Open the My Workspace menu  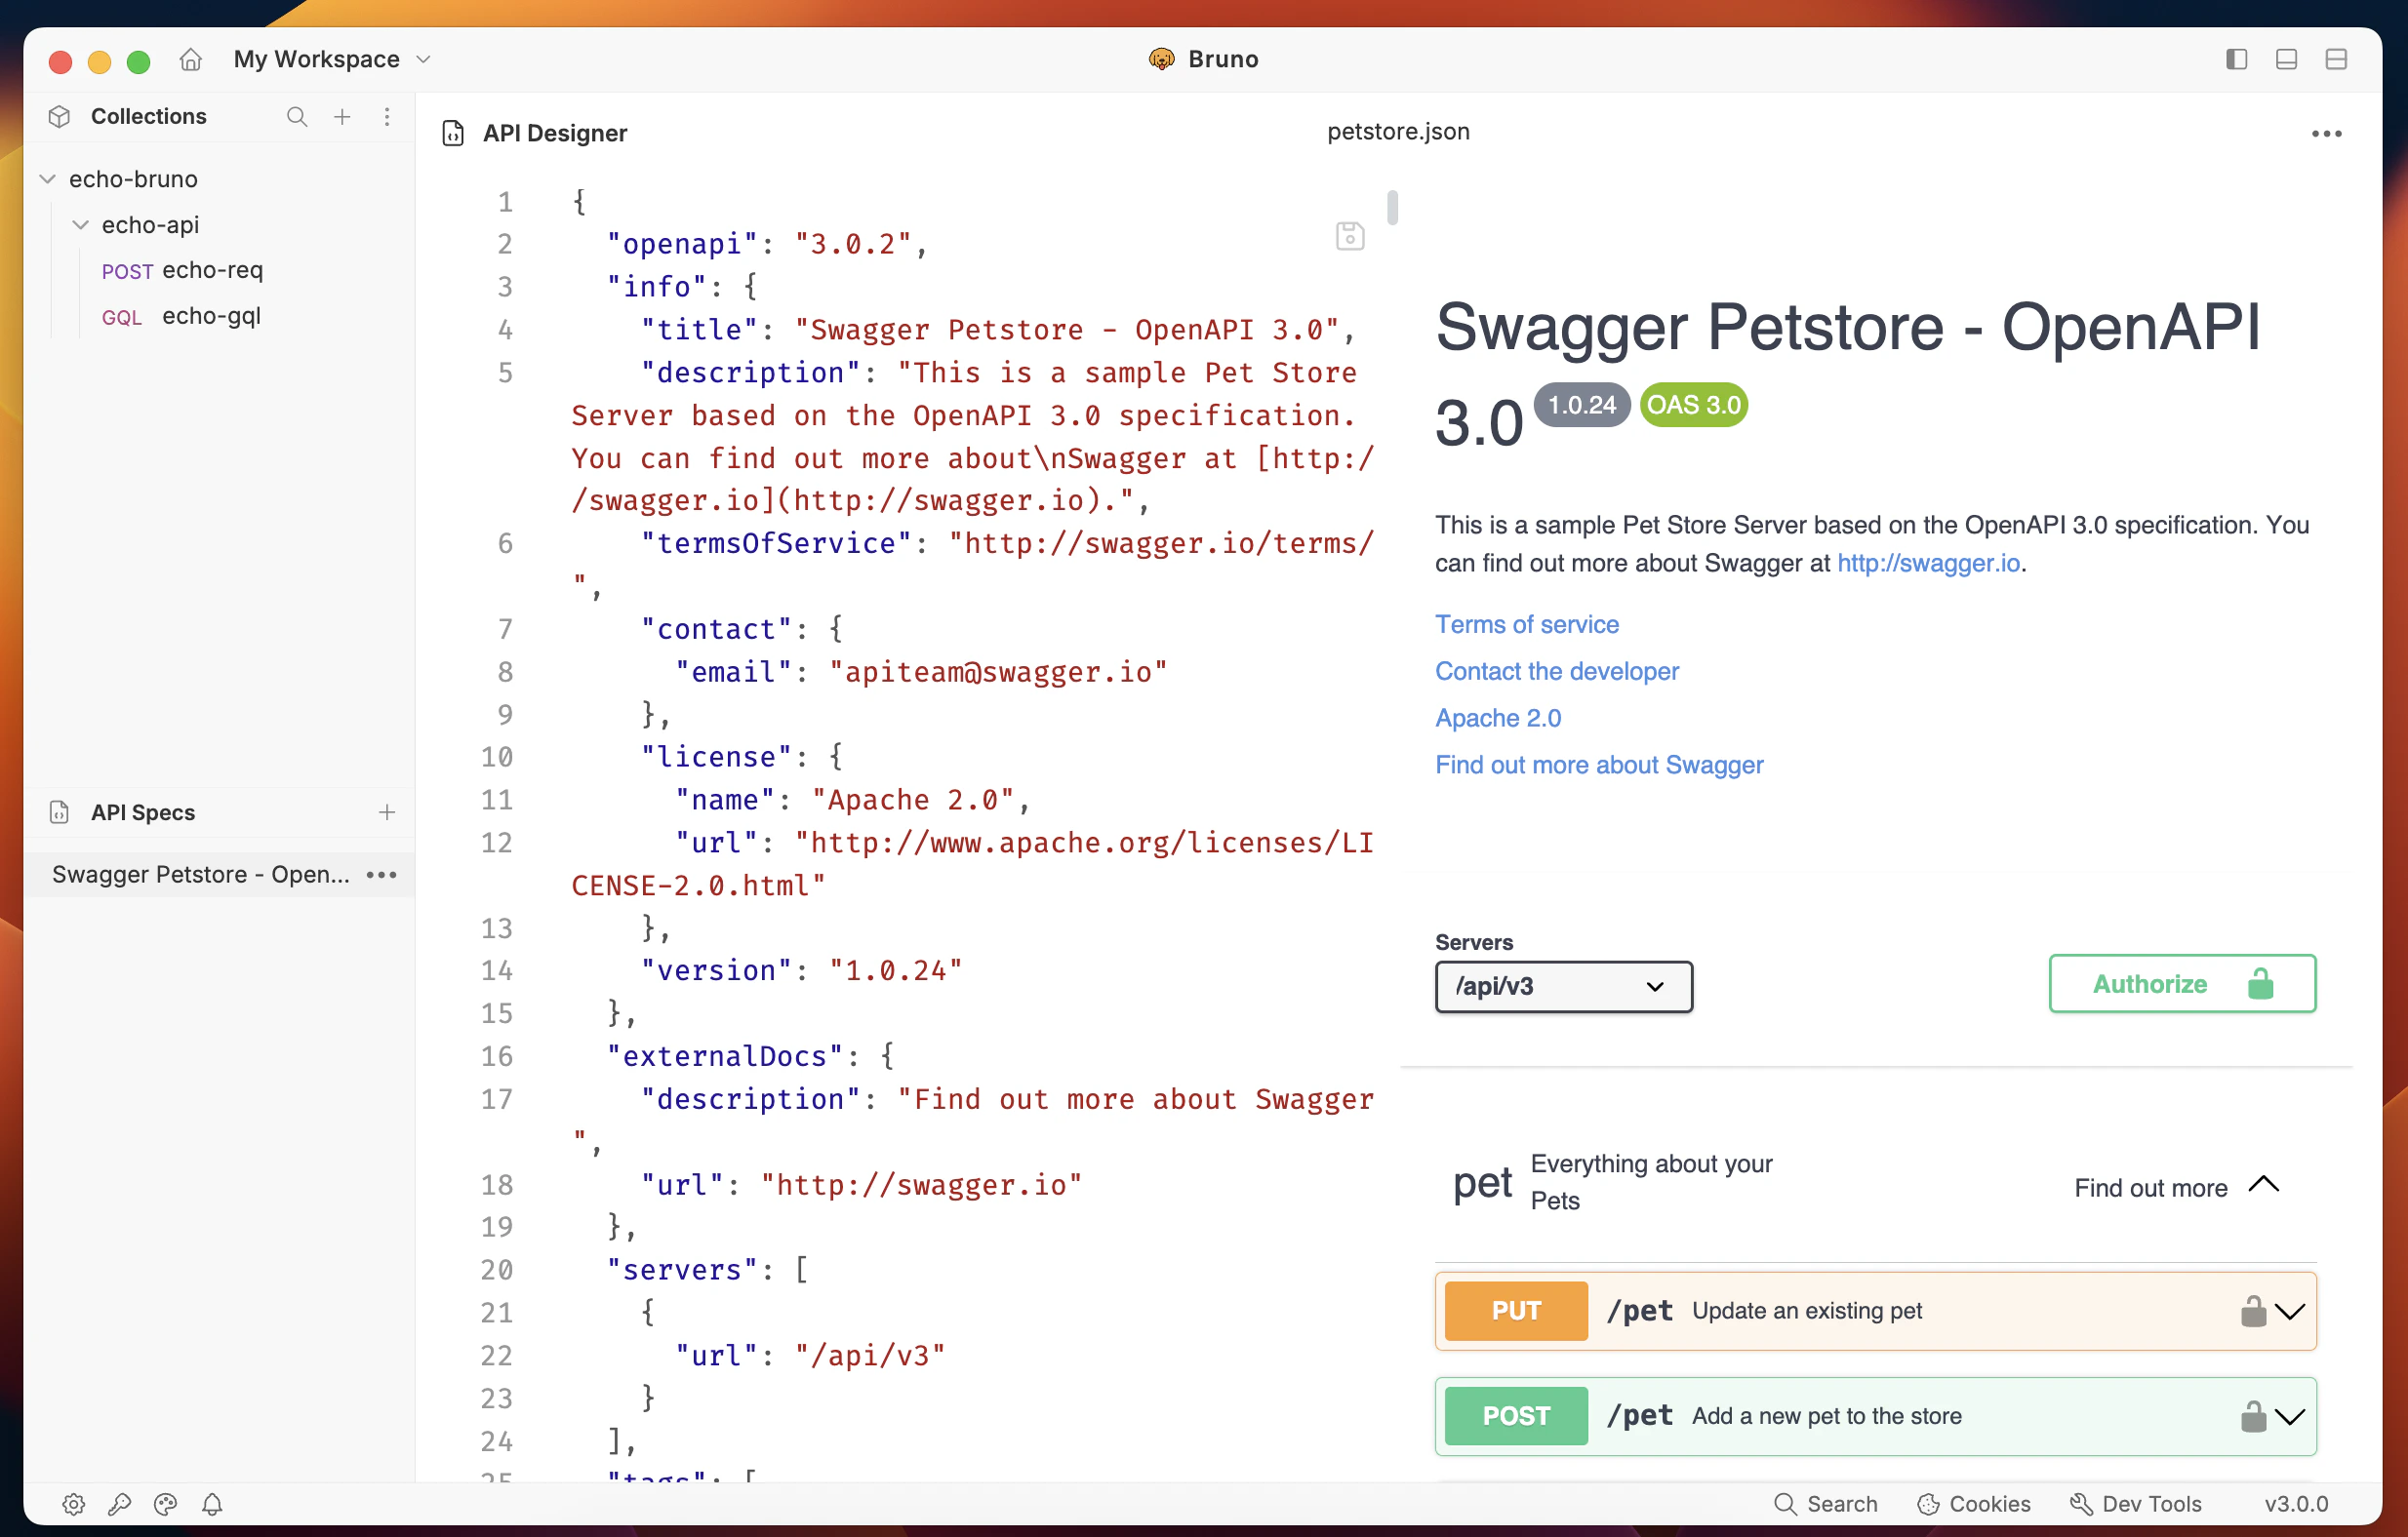click(330, 59)
